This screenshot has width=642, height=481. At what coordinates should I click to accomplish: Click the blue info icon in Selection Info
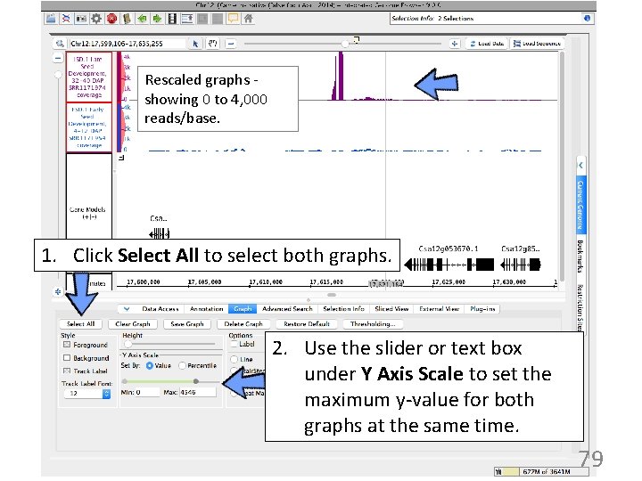click(x=587, y=18)
